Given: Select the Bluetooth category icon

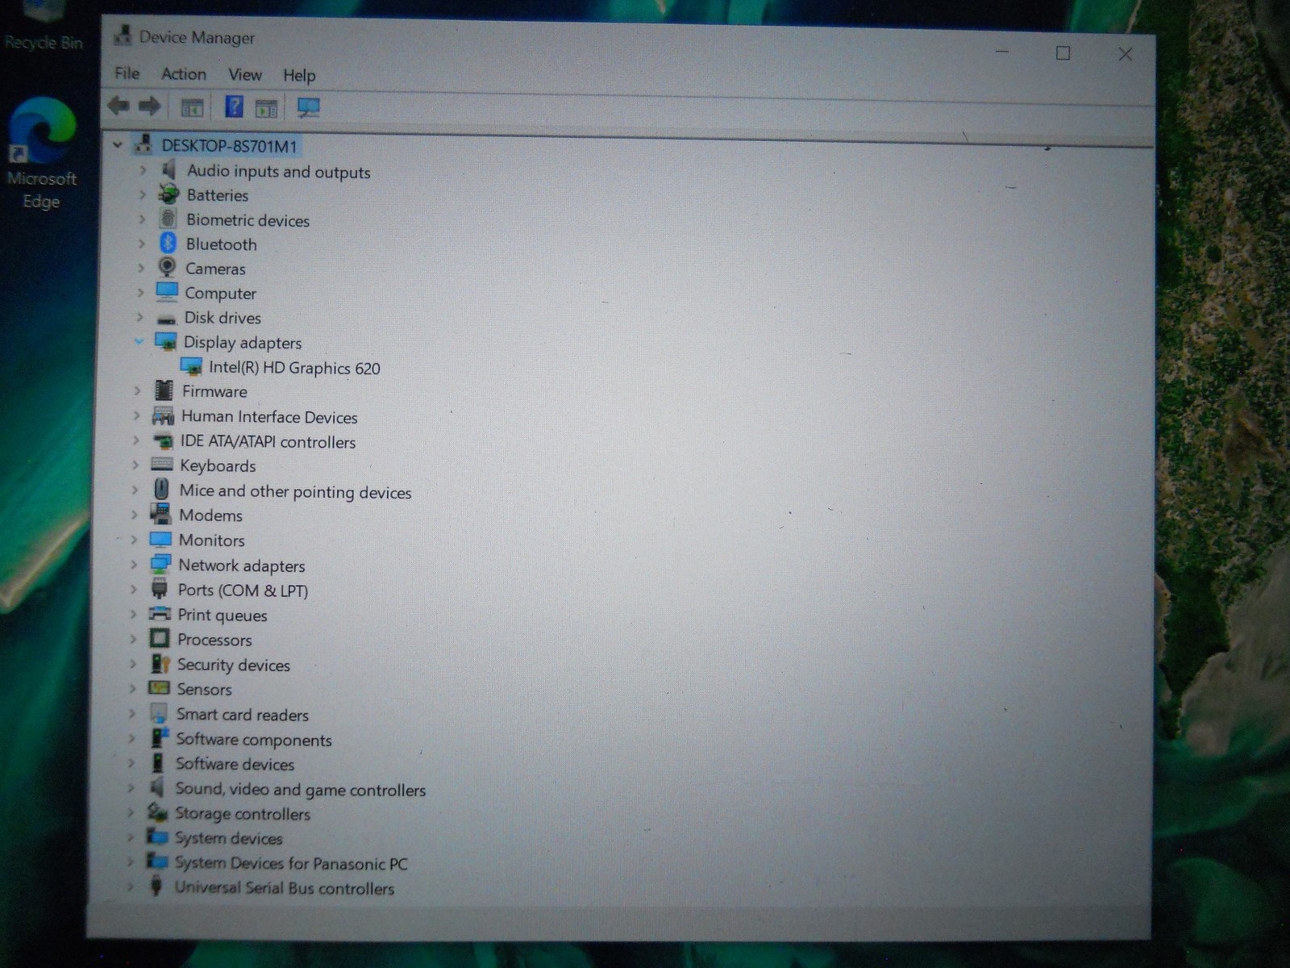Looking at the screenshot, I should coord(168,243).
